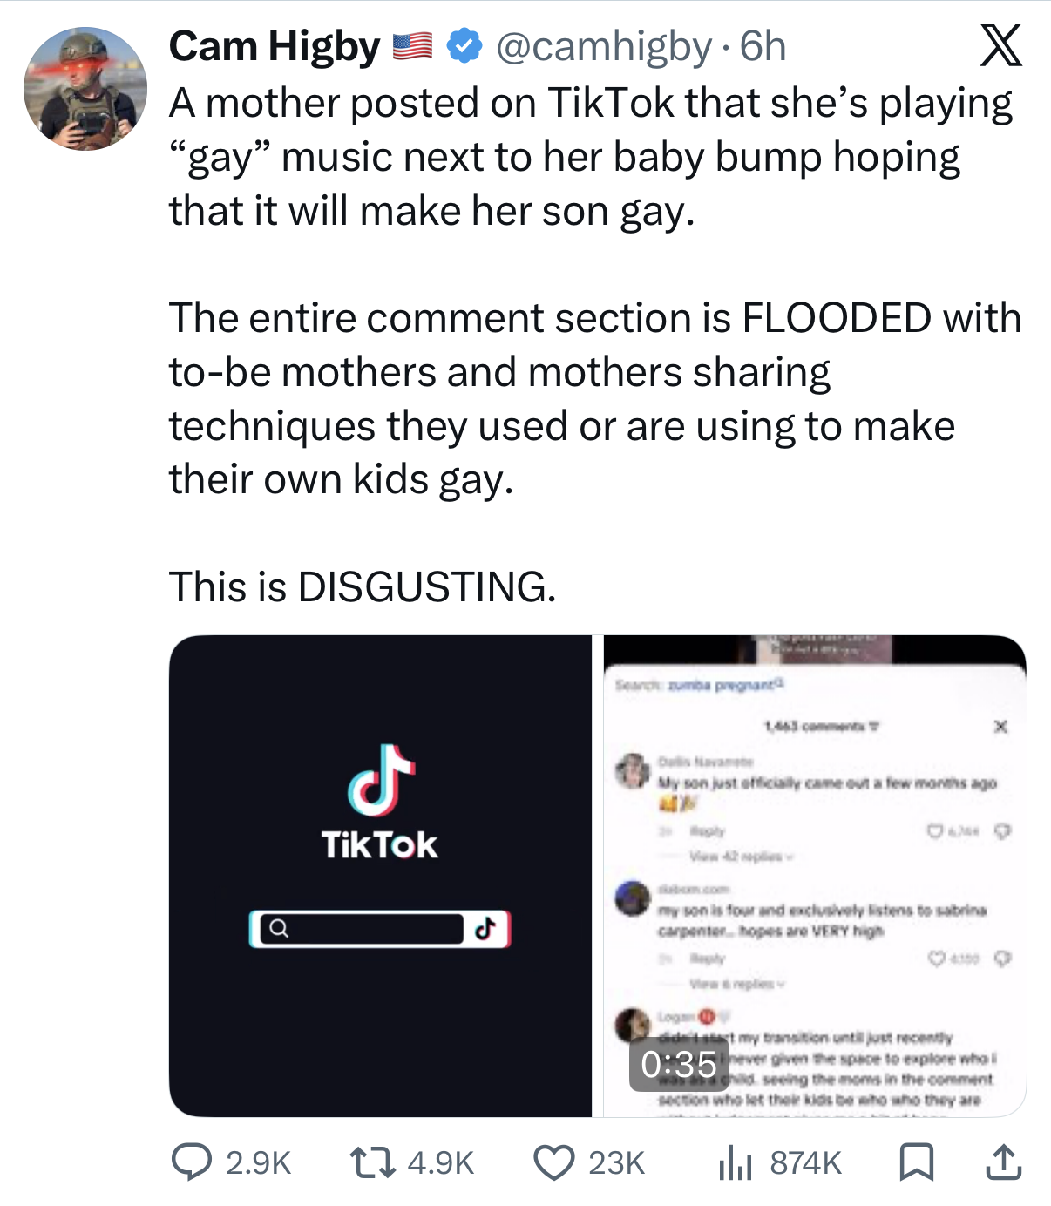Bookmark this post

pyautogui.click(x=916, y=1162)
